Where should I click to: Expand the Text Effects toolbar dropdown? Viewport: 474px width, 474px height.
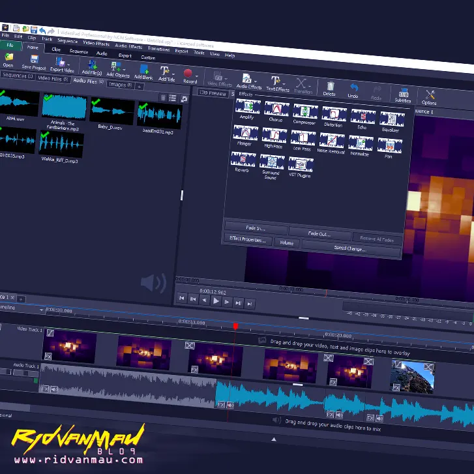click(x=284, y=83)
